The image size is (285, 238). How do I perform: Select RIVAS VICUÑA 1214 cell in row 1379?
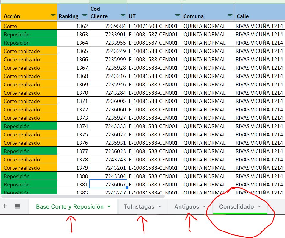260,168
